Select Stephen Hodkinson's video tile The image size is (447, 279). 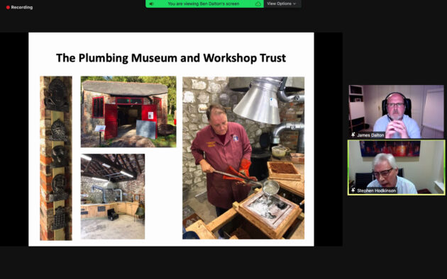tap(396, 167)
